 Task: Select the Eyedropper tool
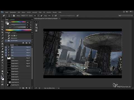pos(3,35)
